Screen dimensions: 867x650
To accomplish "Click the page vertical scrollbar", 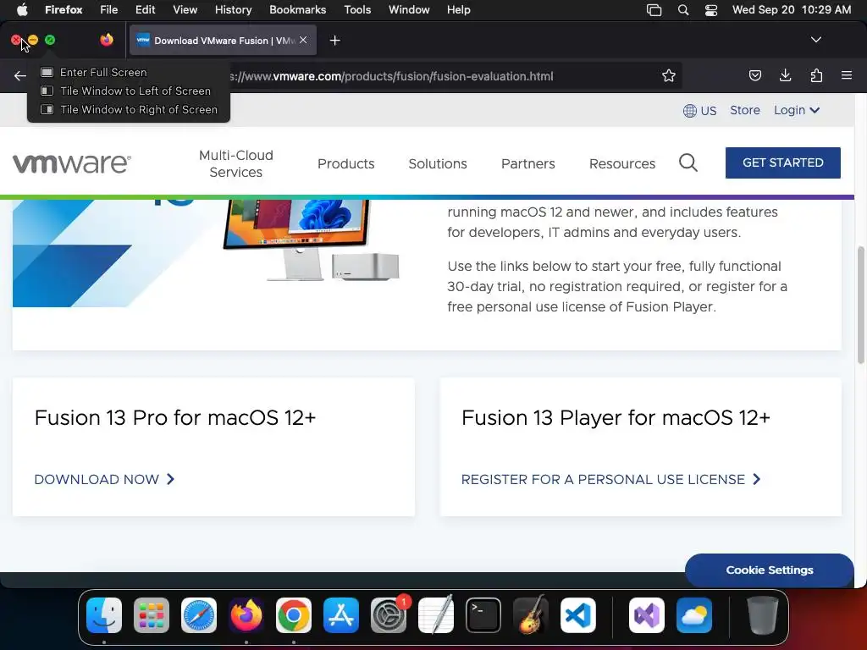I will [x=860, y=305].
